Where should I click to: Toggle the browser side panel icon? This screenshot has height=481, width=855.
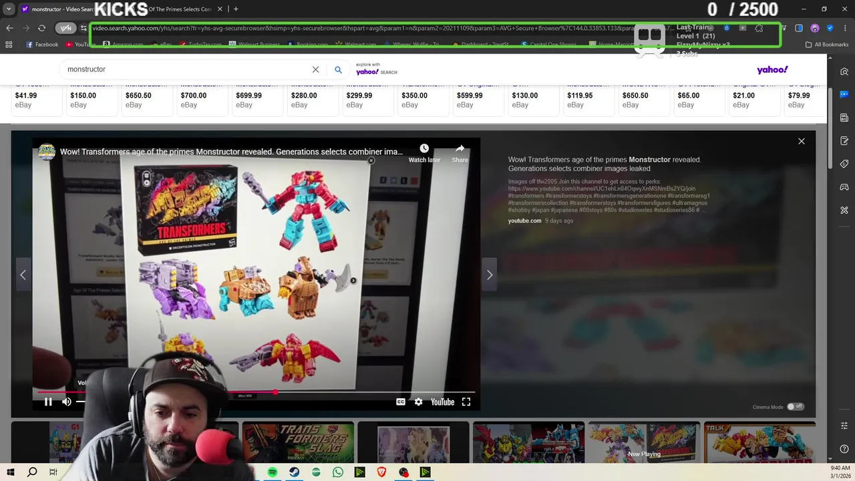click(799, 28)
